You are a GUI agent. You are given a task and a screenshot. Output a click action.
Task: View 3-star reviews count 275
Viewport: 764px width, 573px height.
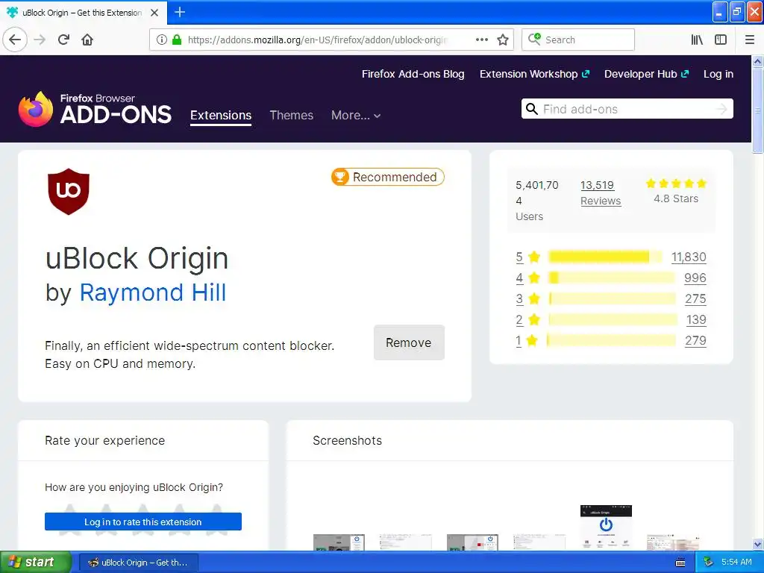coord(695,298)
